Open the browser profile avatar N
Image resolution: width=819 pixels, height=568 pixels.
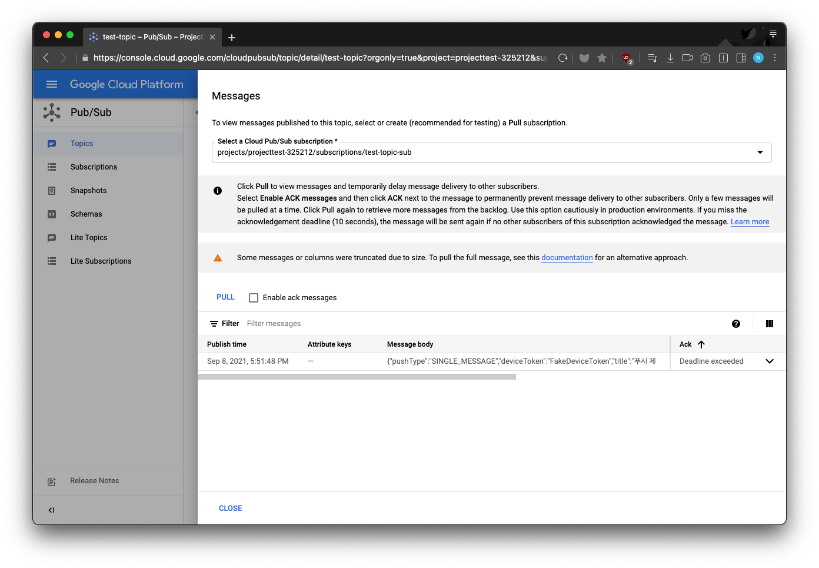click(758, 58)
